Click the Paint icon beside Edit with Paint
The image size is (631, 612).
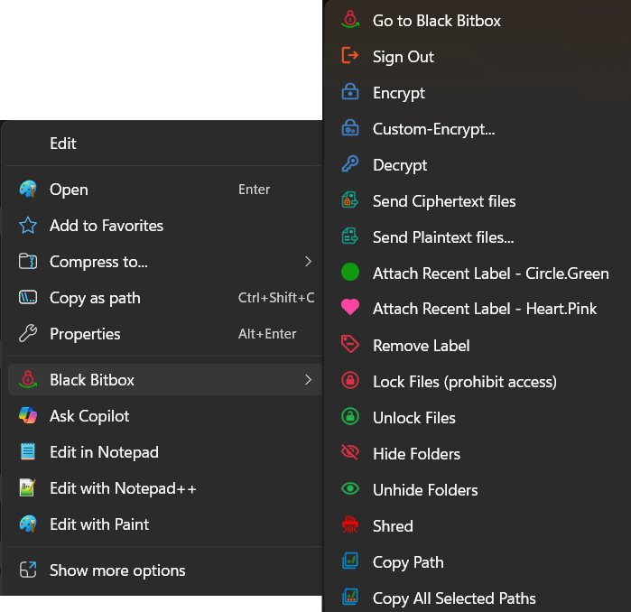click(x=28, y=524)
